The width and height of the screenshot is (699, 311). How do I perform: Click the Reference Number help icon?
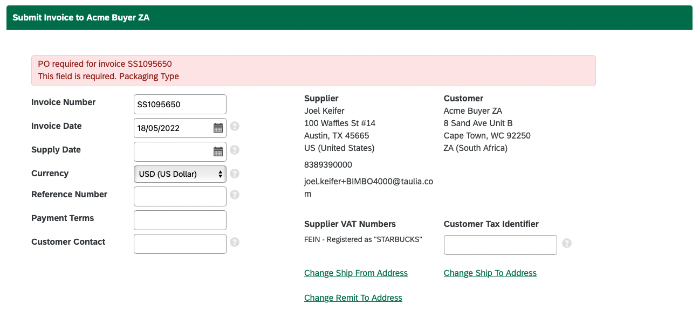click(x=235, y=195)
